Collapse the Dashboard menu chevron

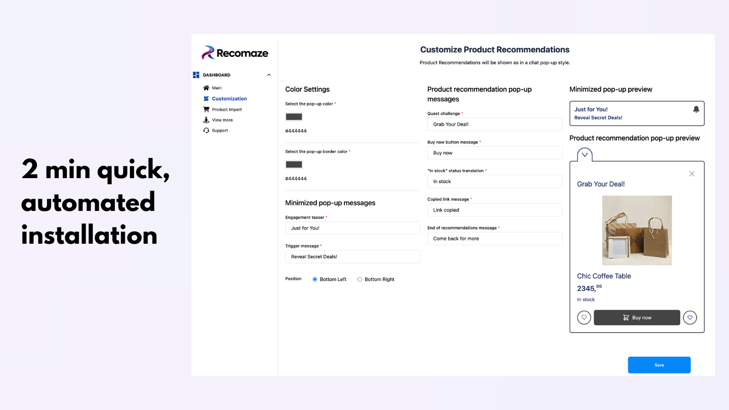tap(269, 75)
